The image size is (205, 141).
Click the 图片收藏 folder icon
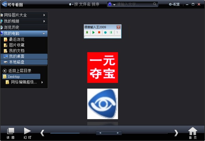pos(5,45)
